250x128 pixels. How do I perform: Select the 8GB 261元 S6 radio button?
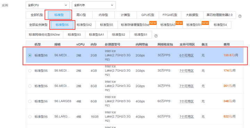pos(30,86)
